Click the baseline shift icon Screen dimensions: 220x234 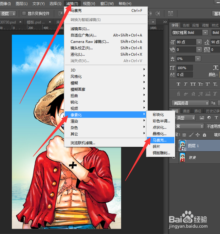click(172, 75)
